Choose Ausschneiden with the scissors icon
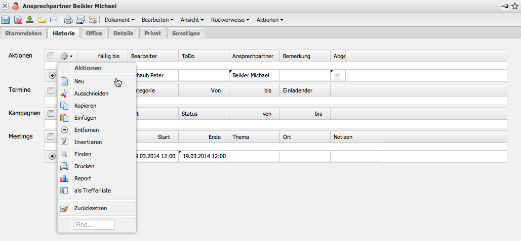This screenshot has width=521, height=241. tap(97, 93)
